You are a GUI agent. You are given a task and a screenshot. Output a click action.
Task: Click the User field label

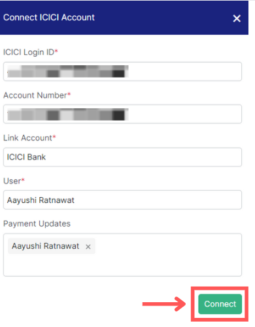click(x=14, y=181)
